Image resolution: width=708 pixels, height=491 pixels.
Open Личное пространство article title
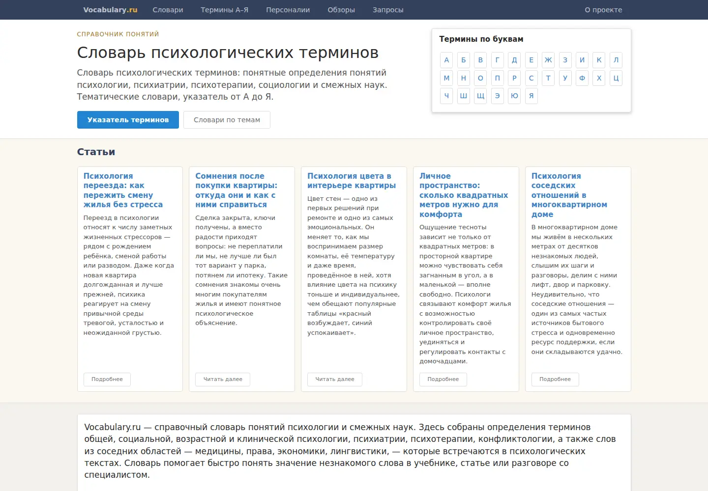(464, 195)
